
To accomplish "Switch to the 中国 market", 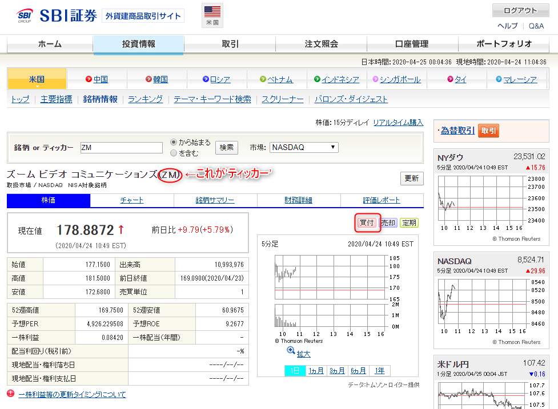I will tap(101, 80).
